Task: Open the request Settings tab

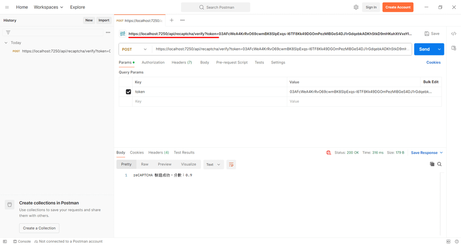Action: [x=278, y=62]
